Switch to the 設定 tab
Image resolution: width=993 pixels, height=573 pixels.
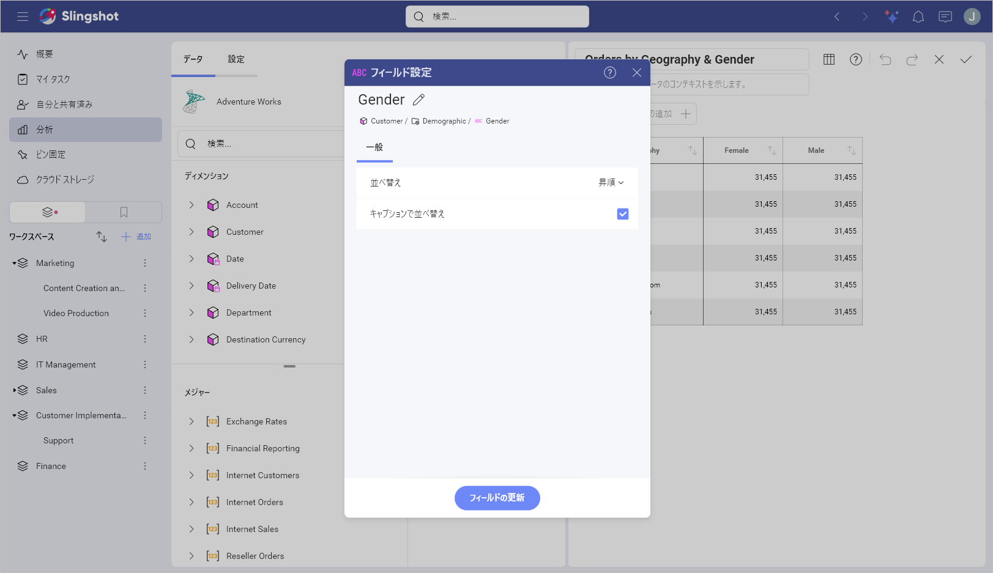236,59
